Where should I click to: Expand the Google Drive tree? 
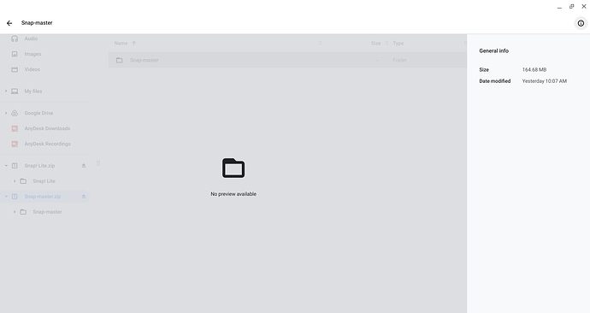coord(6,113)
